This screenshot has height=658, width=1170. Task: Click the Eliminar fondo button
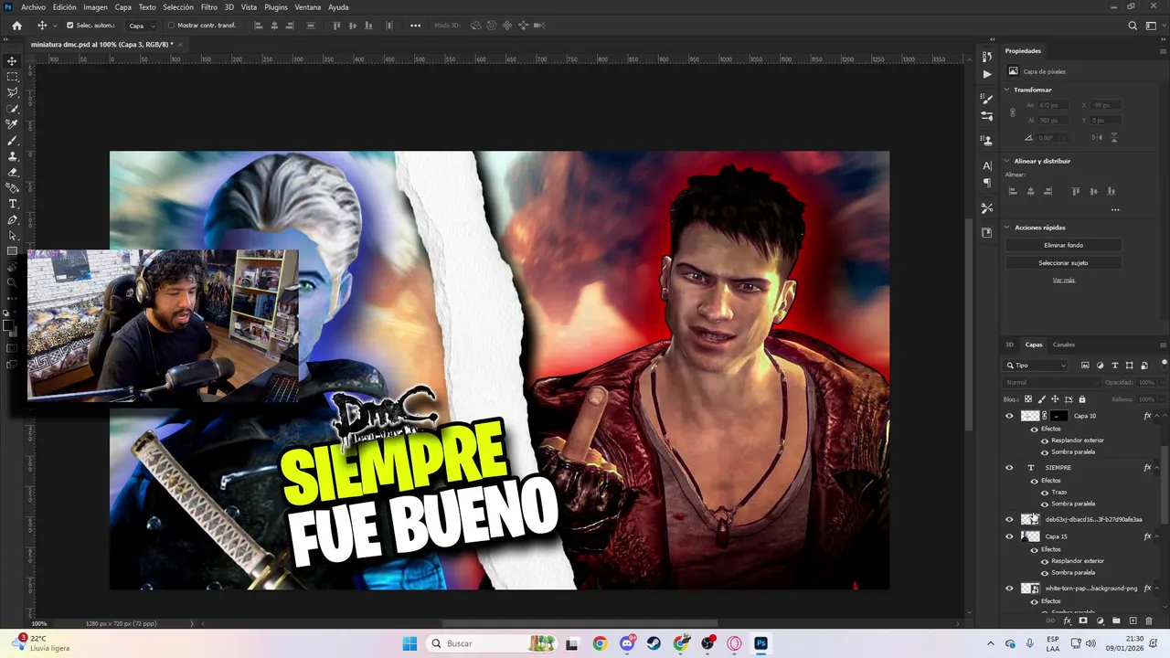click(1063, 245)
